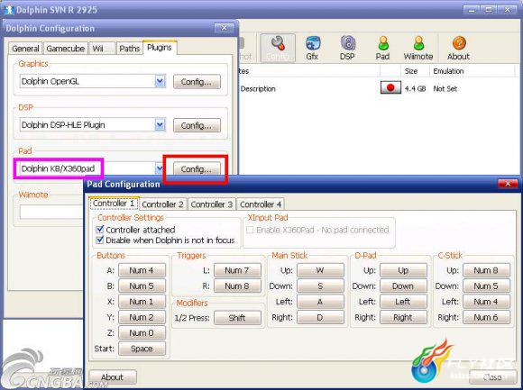Select the Plugins tab
The height and width of the screenshot is (390, 523).
160,48
